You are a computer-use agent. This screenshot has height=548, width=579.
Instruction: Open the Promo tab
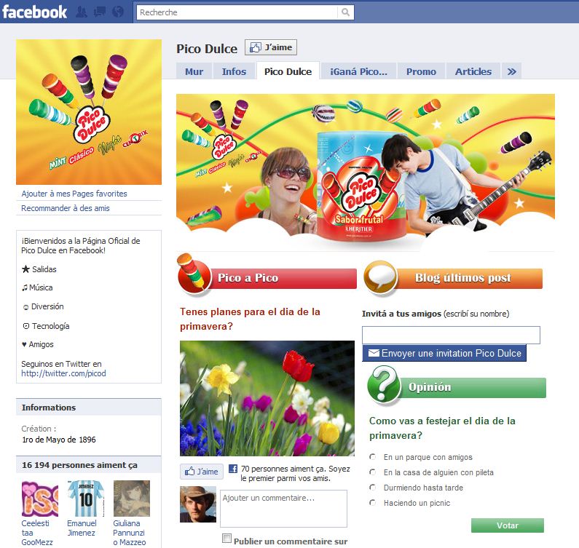pos(421,71)
